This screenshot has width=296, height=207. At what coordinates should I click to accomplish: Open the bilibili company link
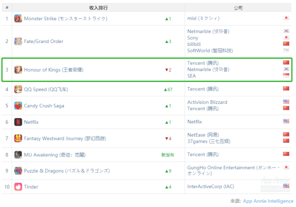(x=194, y=44)
